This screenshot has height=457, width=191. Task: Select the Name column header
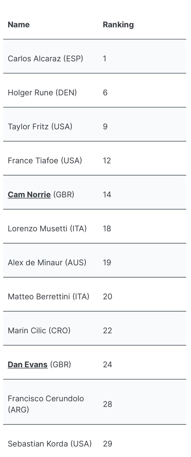19,24
